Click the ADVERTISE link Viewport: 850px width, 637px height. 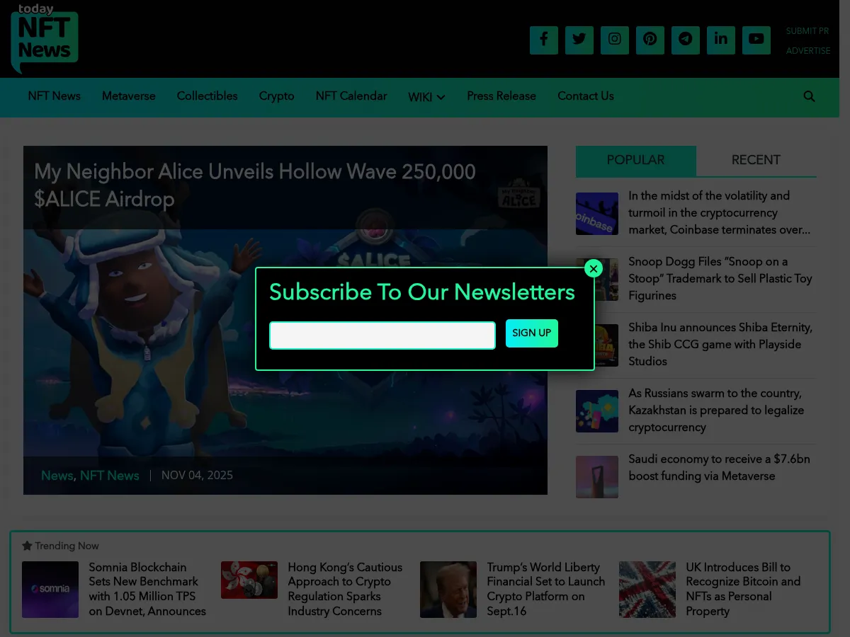coord(807,51)
